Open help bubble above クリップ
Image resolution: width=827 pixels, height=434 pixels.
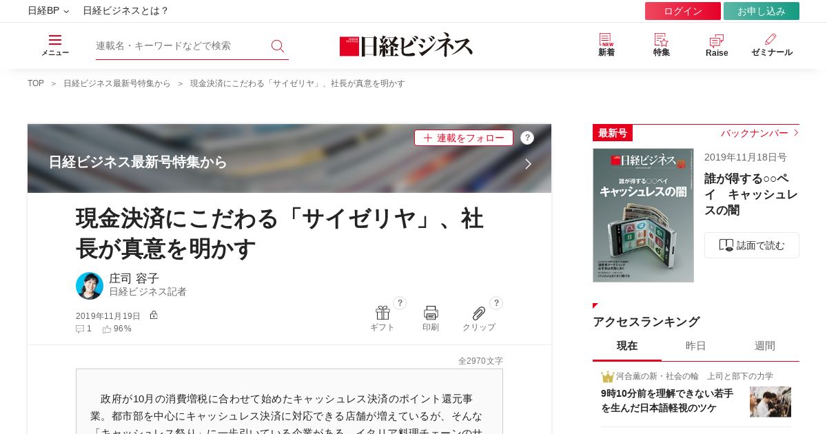pos(496,303)
